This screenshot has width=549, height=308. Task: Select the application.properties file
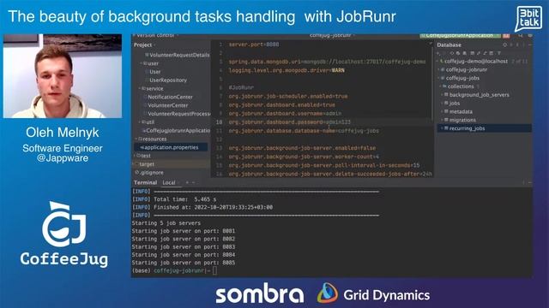[x=171, y=147]
